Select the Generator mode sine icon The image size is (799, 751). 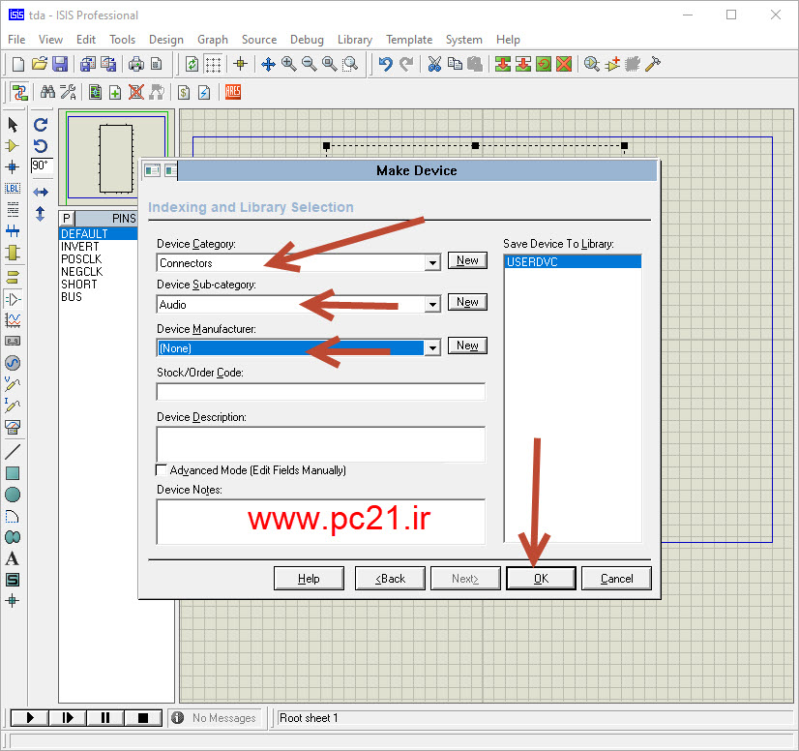coord(13,363)
